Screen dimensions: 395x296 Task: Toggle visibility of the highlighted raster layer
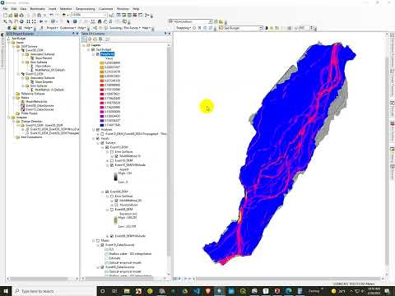98,54
